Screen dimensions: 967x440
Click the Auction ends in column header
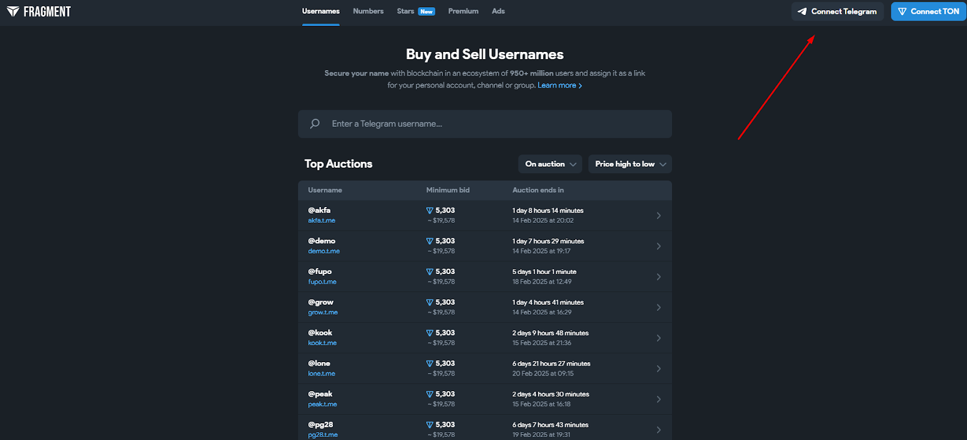[x=538, y=190]
